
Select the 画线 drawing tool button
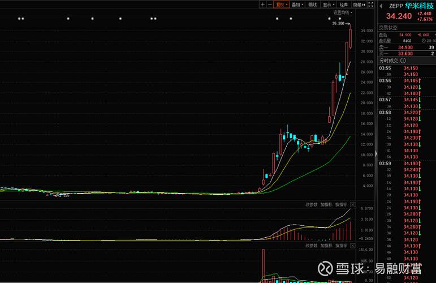[313, 5]
